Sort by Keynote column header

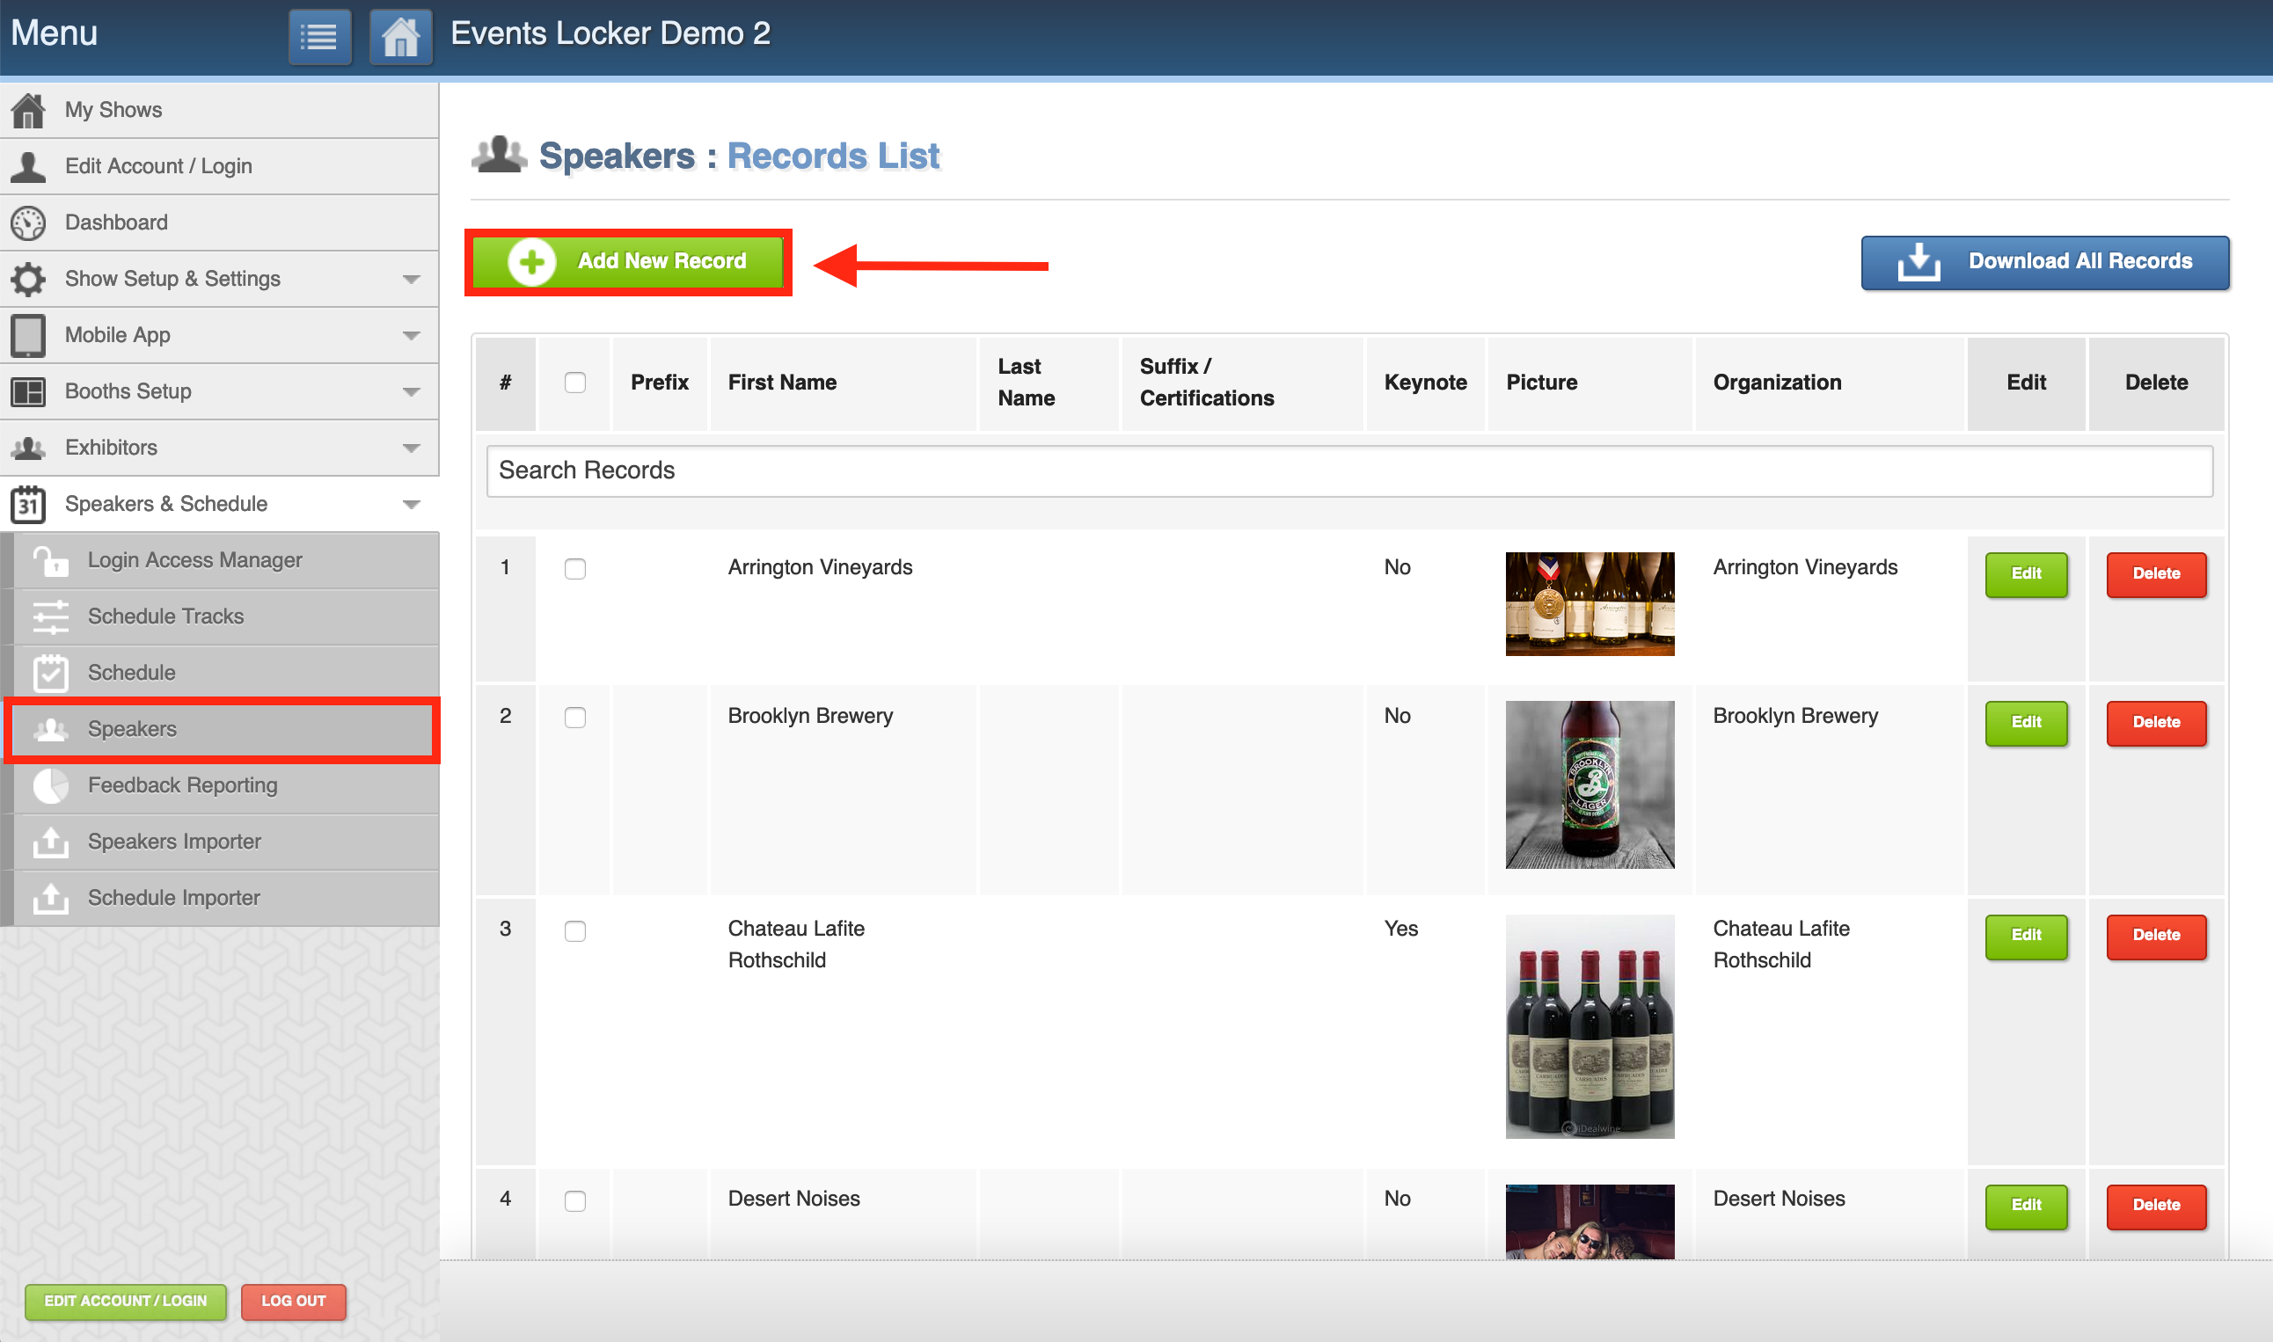(1424, 383)
